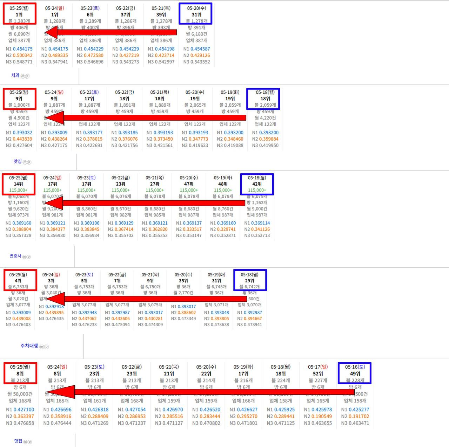Click the 월 6,090건 search volume
Screen dimensions: 449x447
(x=19, y=34)
